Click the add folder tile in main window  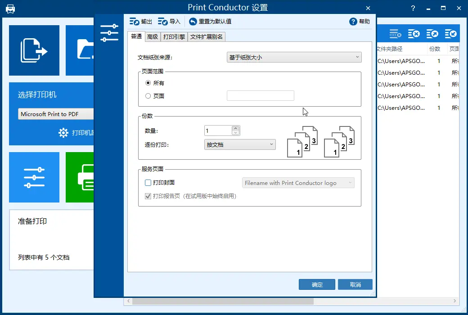coord(80,50)
